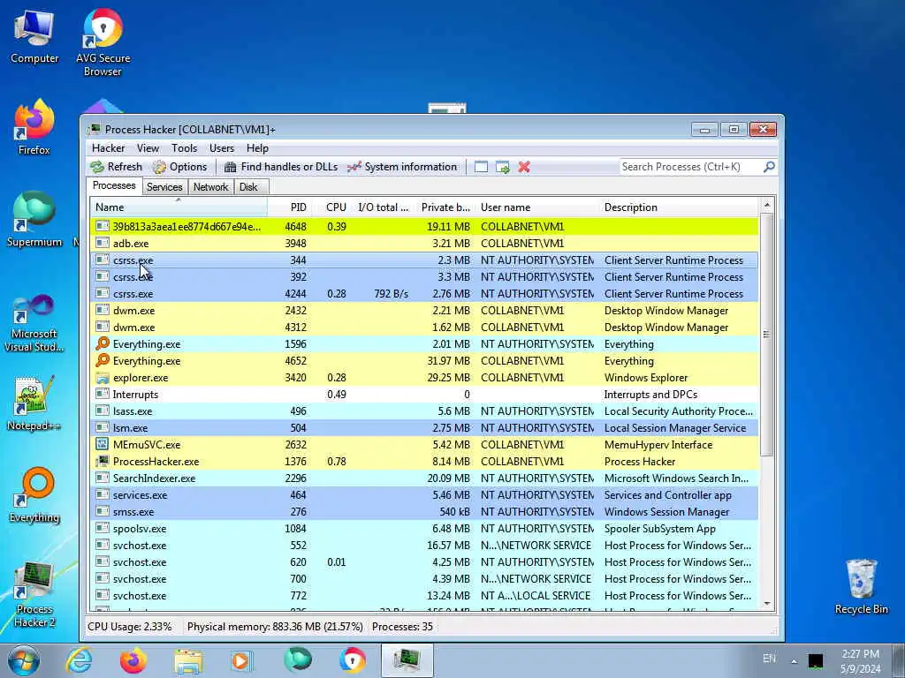Click the Physical memory status bar entry
This screenshot has width=905, height=678.
point(275,627)
